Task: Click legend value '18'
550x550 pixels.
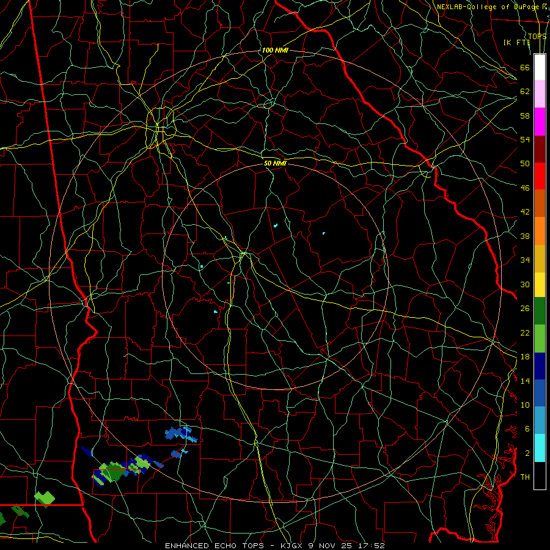Action: [525, 357]
